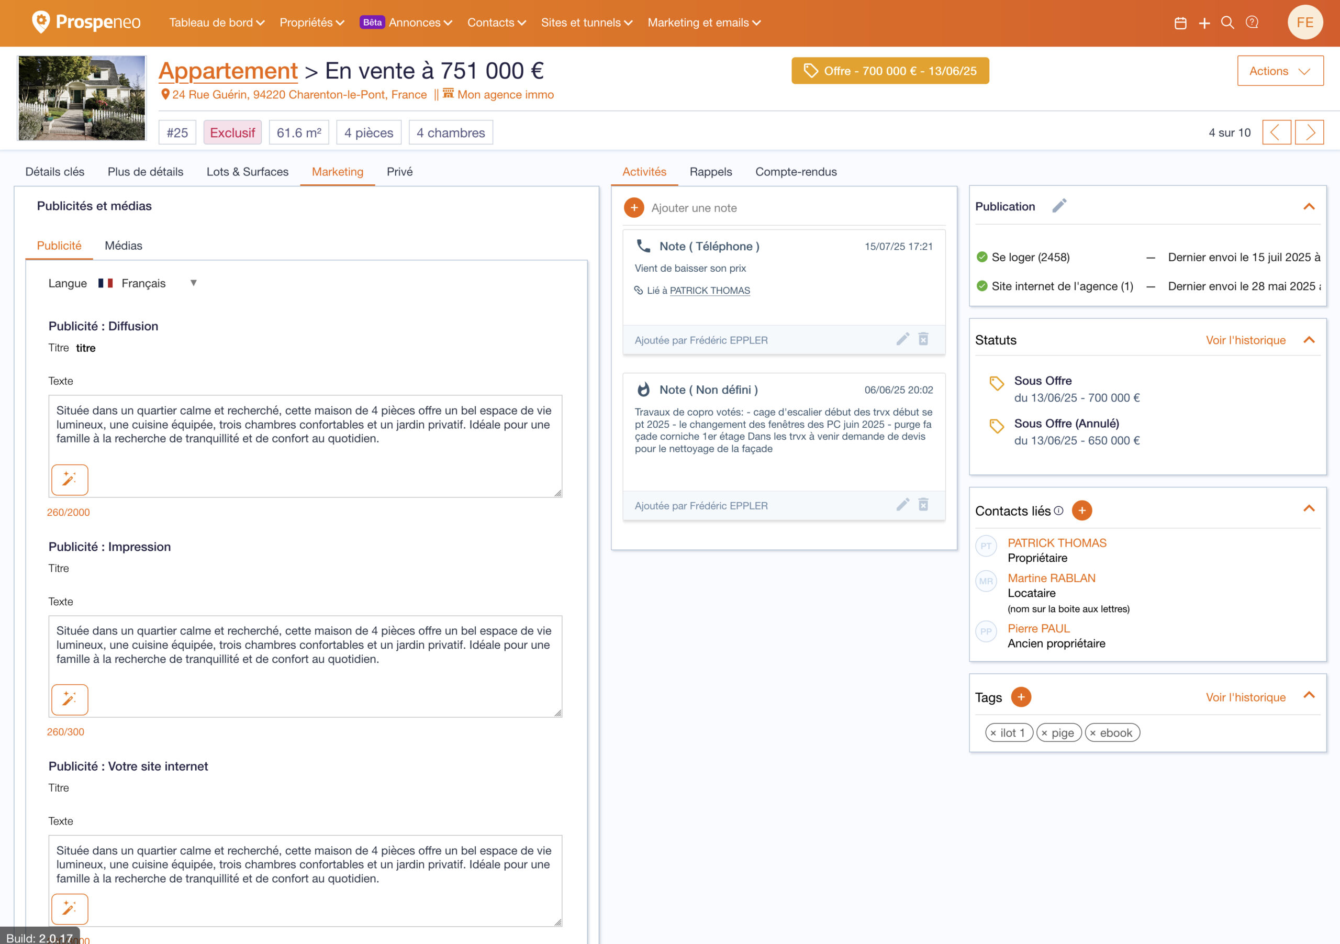The width and height of the screenshot is (1340, 944).
Task: Open the calendar icon in top bar
Action: click(1180, 23)
